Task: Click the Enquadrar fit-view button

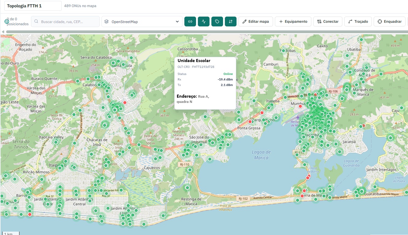Action: click(x=390, y=22)
